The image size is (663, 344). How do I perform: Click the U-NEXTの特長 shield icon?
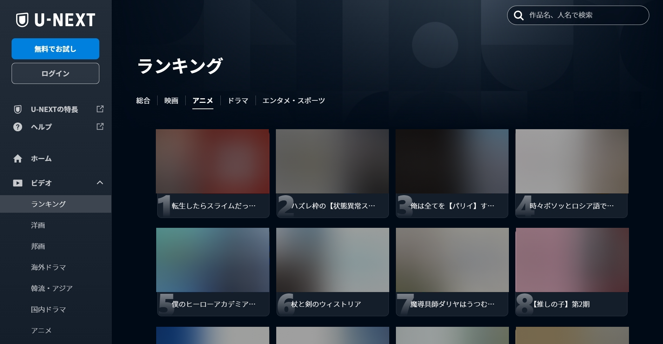(18, 109)
